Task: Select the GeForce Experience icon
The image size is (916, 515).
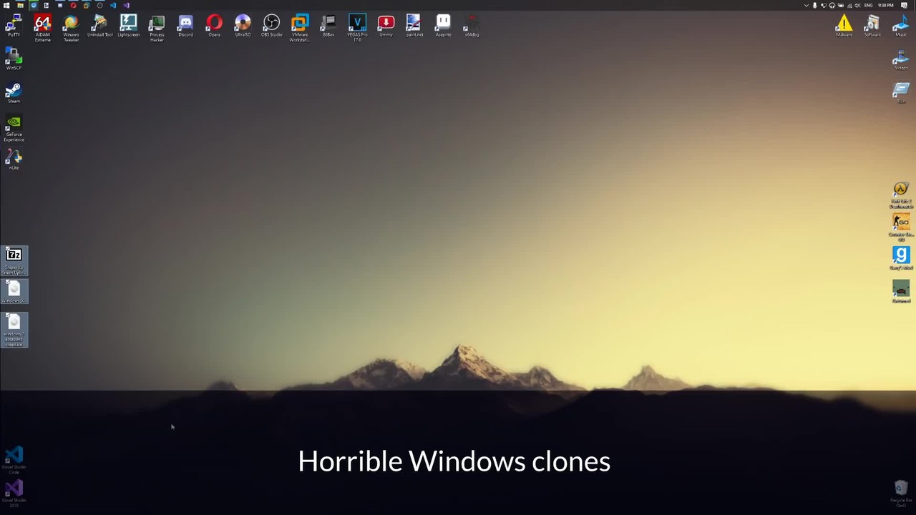Action: (14, 125)
